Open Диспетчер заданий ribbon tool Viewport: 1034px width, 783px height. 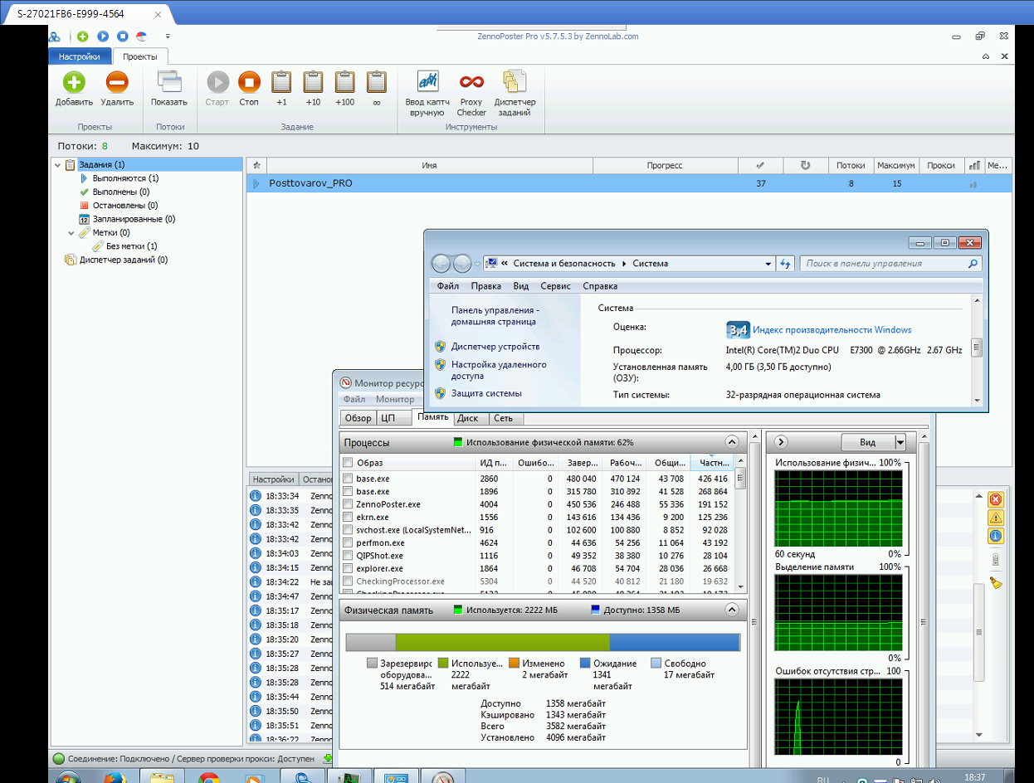click(x=515, y=82)
